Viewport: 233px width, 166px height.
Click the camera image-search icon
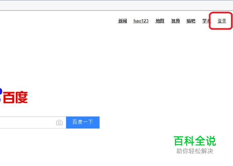coord(59,123)
